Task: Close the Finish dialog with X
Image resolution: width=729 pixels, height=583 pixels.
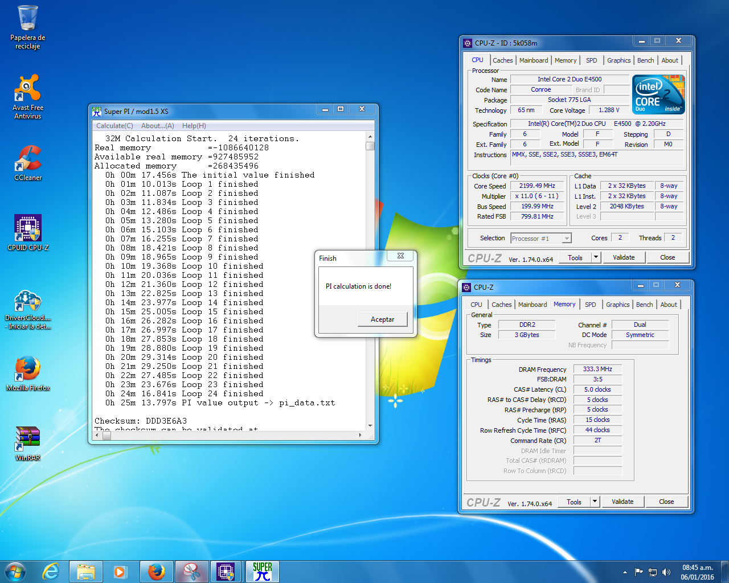Action: click(x=400, y=256)
